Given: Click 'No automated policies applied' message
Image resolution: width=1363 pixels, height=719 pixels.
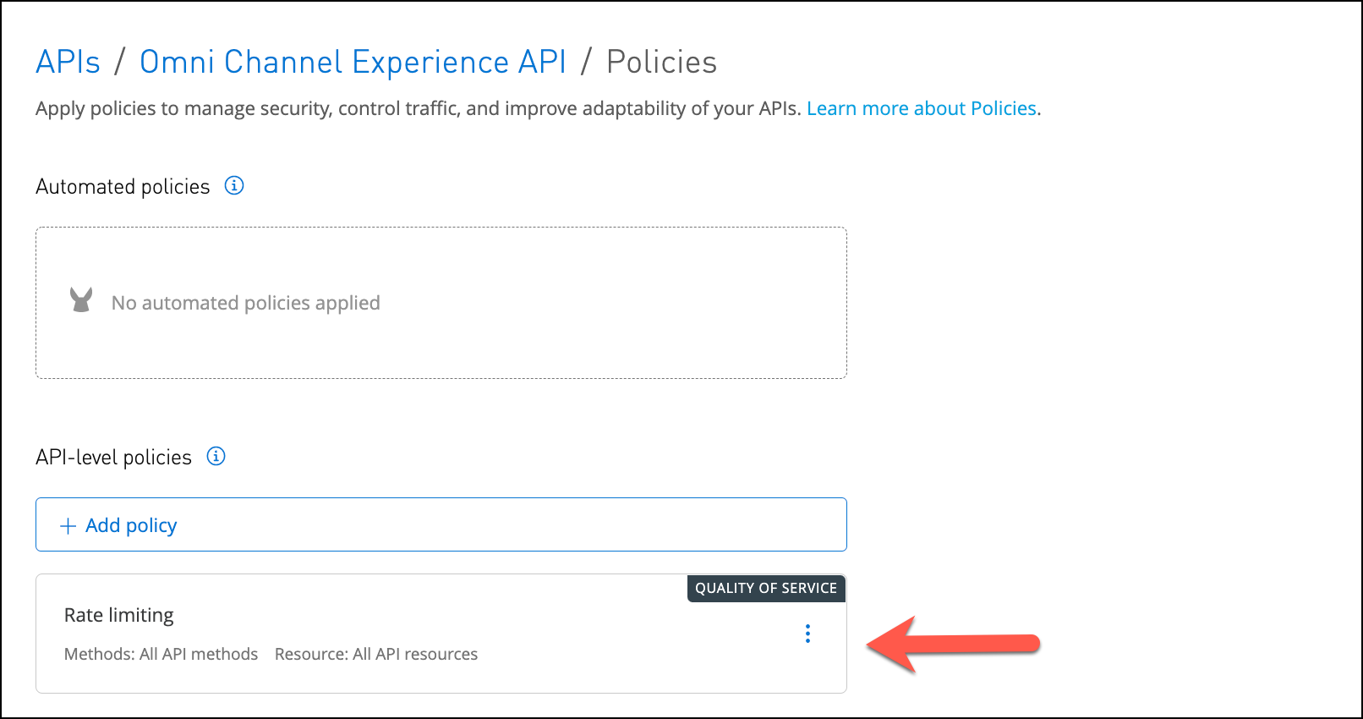Looking at the screenshot, I should point(246,303).
